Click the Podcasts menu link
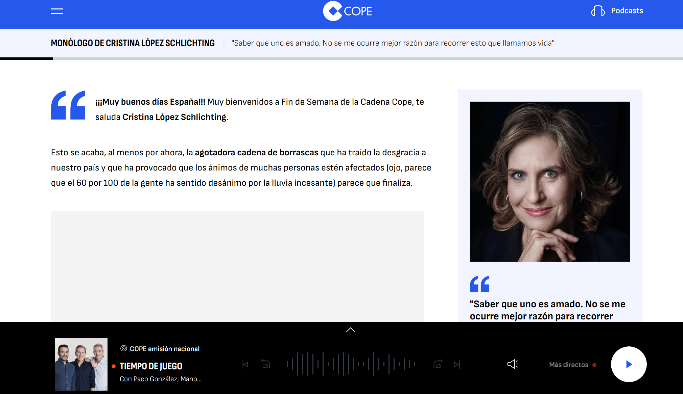Viewport: 683px width, 394px height. pos(627,11)
